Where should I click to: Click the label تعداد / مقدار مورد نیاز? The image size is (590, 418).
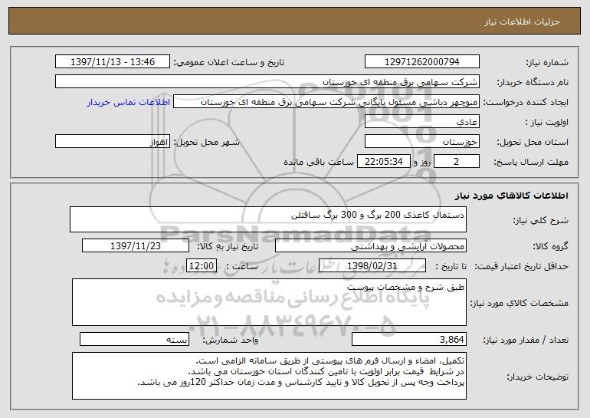tap(526, 341)
